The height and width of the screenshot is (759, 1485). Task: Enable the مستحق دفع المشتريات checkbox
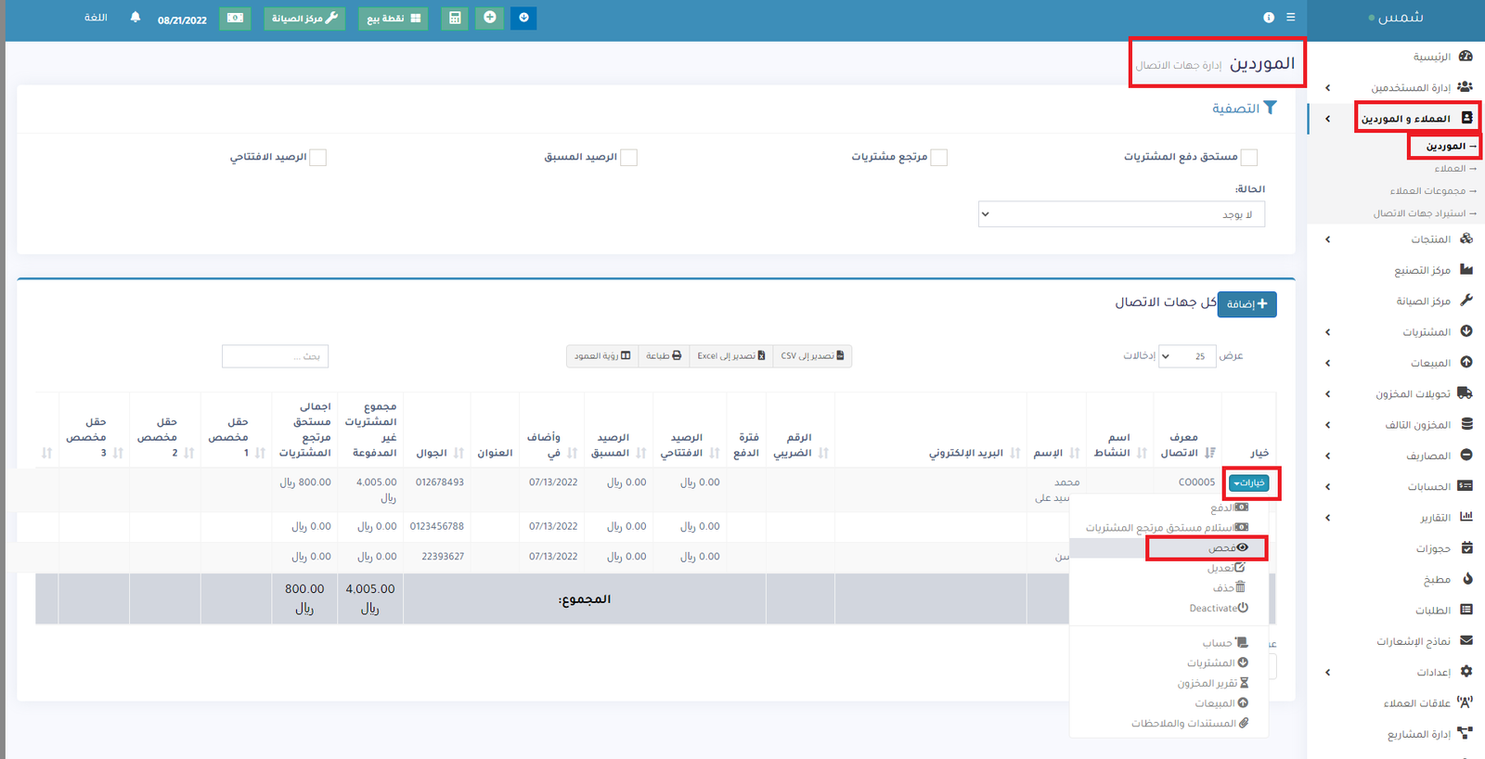coord(1249,158)
